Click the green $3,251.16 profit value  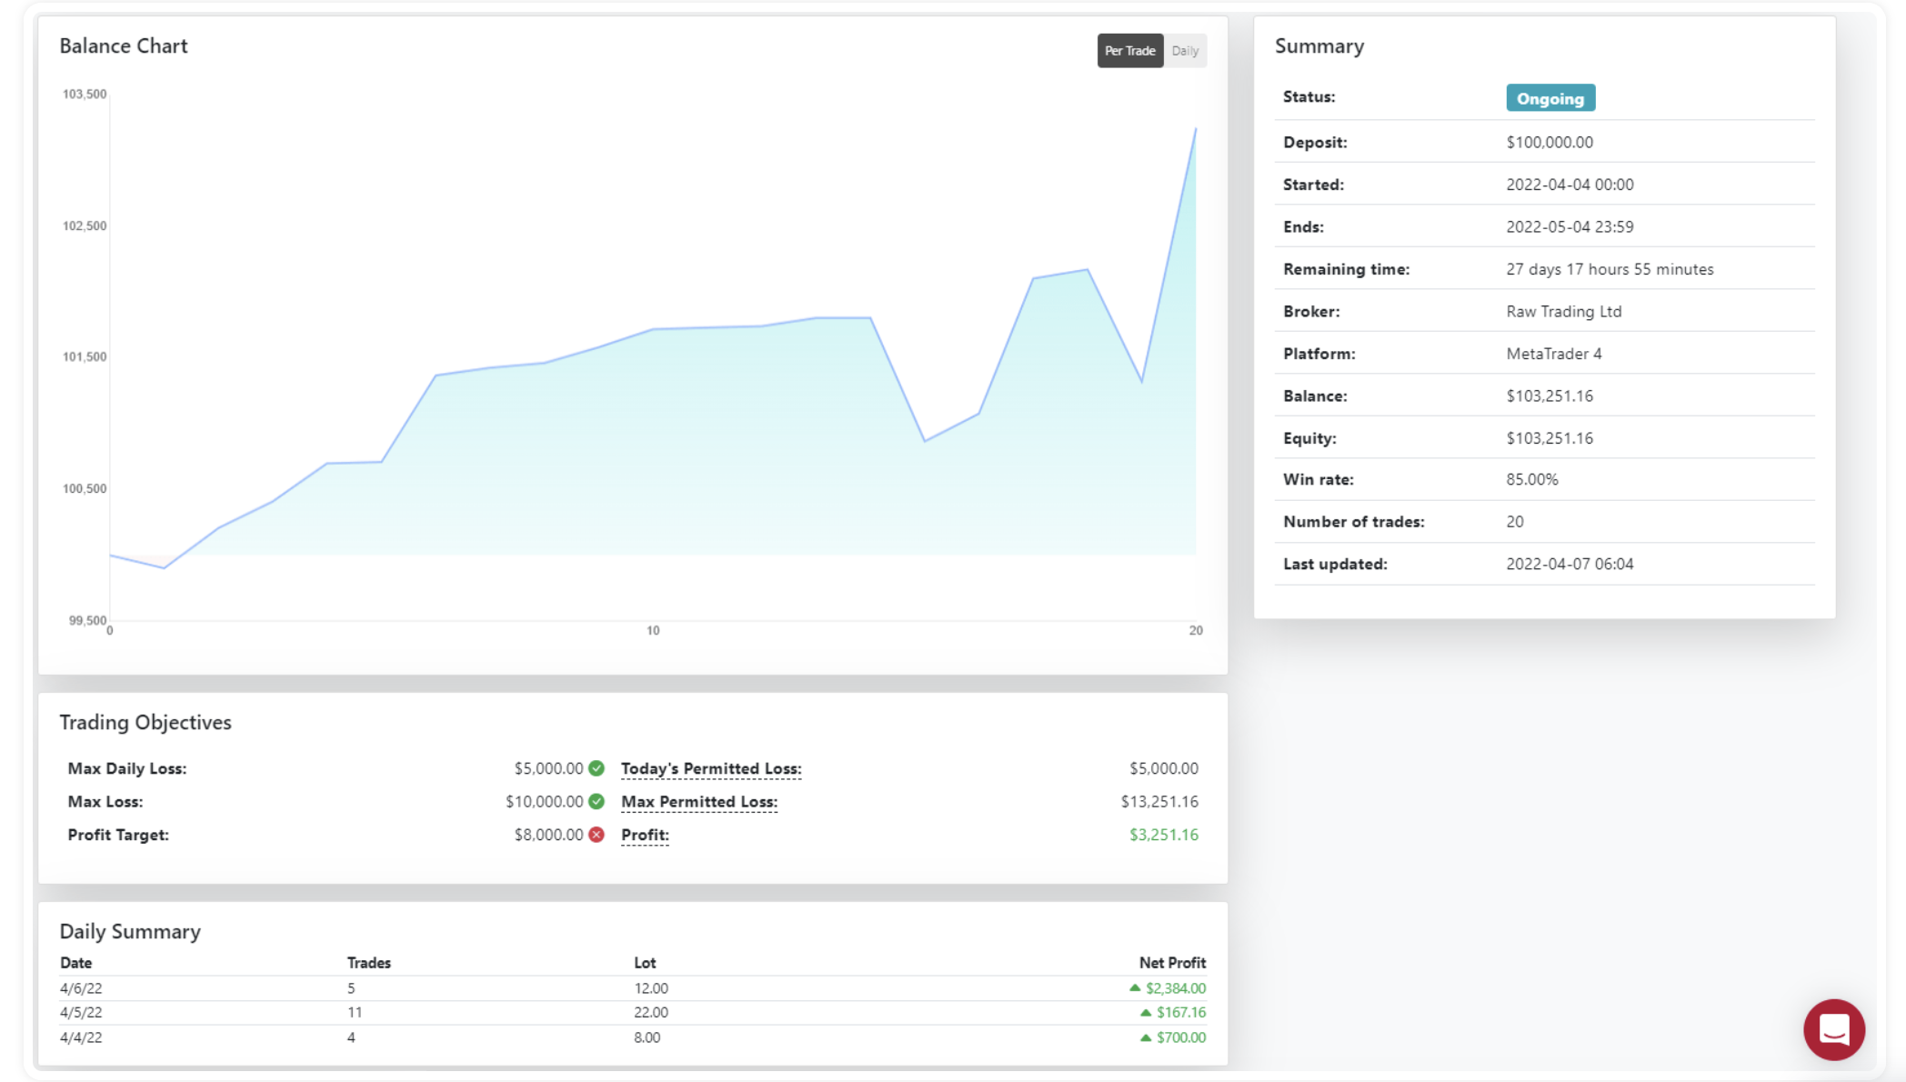(1164, 835)
